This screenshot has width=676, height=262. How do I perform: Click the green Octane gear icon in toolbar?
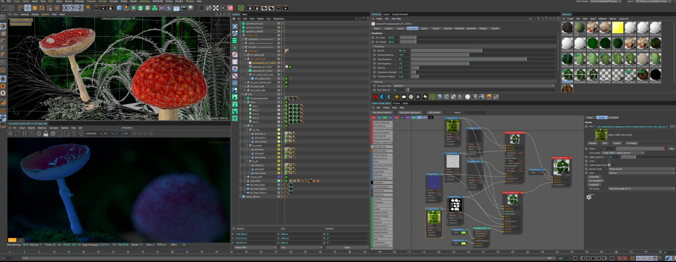(x=241, y=8)
